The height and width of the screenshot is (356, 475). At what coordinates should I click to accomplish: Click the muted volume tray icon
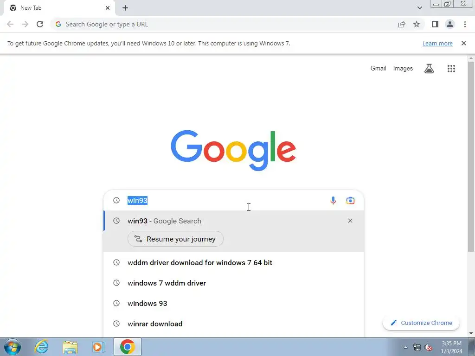tap(428, 347)
